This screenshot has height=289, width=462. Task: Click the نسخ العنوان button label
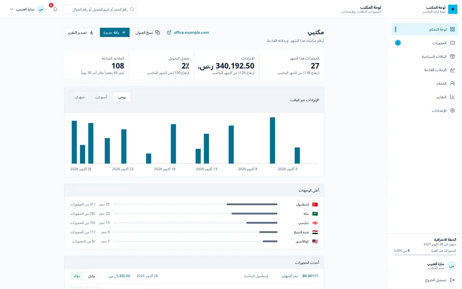[144, 33]
